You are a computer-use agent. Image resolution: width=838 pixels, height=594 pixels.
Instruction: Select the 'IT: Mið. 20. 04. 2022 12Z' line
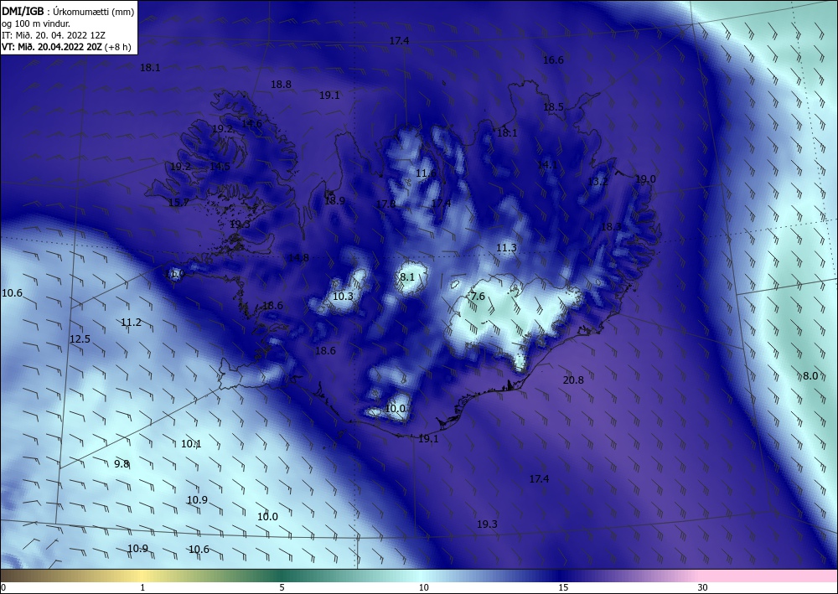tap(54, 35)
